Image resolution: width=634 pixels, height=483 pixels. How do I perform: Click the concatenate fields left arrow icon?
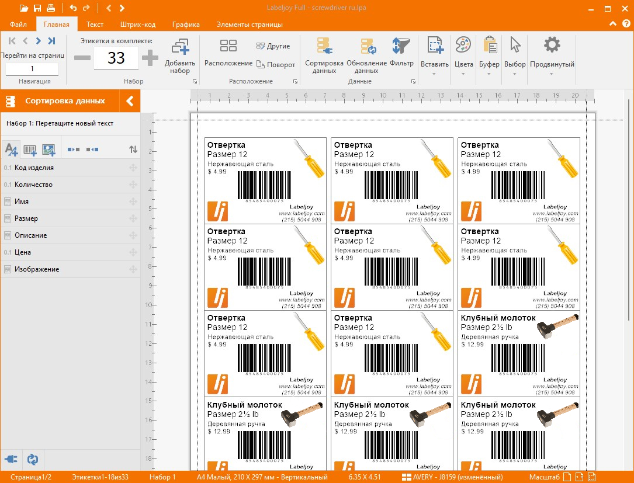tap(92, 150)
